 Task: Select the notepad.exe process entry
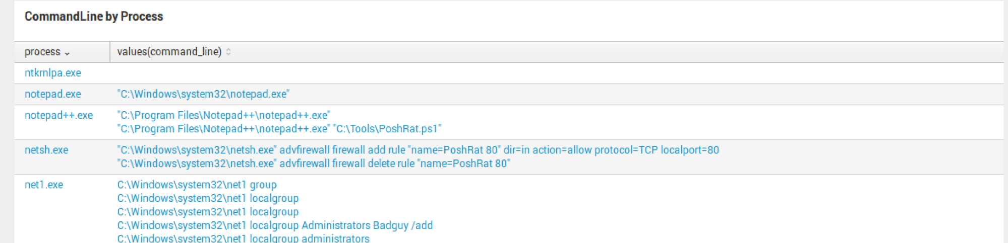(53, 94)
